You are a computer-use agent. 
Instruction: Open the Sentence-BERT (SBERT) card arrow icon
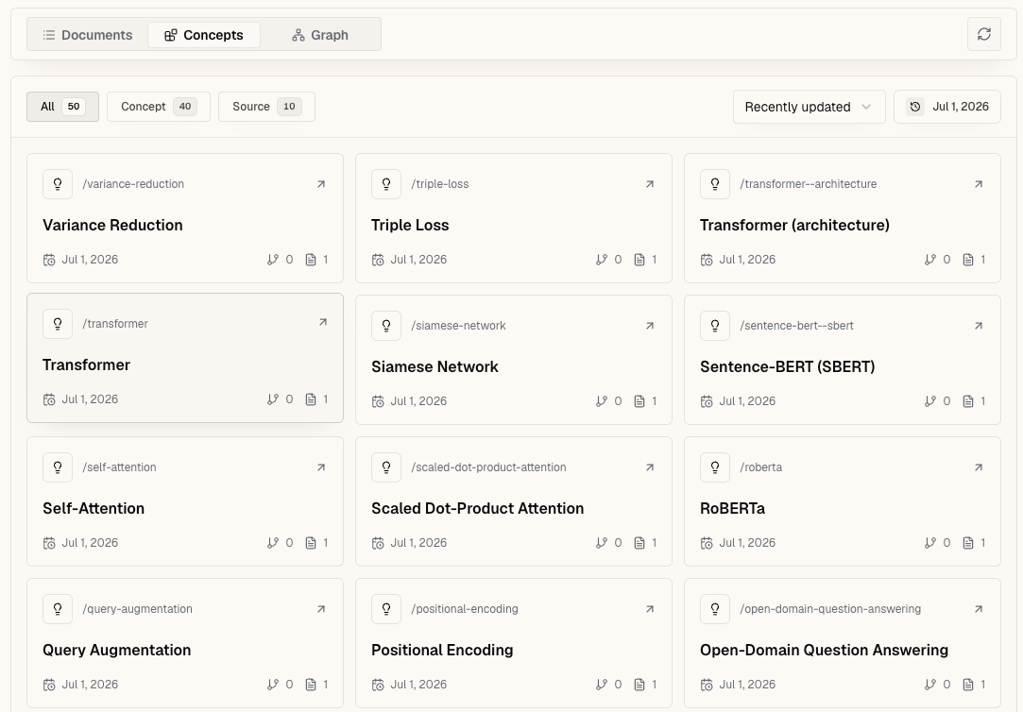[x=979, y=326]
